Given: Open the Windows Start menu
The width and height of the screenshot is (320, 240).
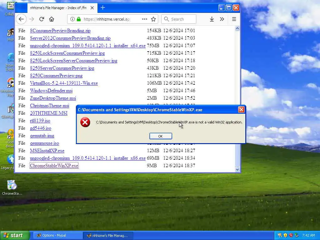Looking at the screenshot, I should [14, 236].
